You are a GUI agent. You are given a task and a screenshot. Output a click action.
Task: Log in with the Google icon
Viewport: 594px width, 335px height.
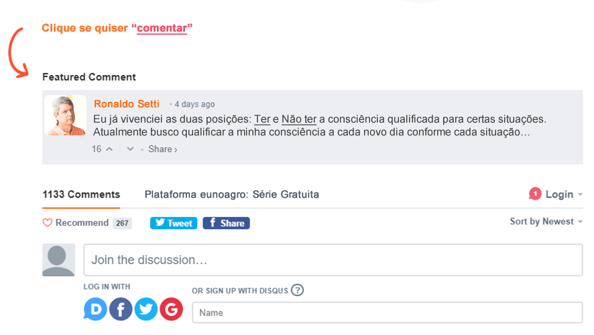pyautogui.click(x=171, y=310)
